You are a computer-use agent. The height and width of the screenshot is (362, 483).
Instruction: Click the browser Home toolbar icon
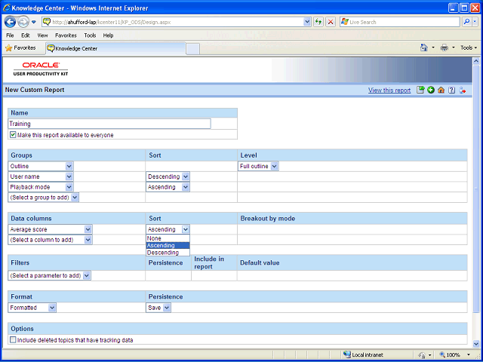point(424,48)
